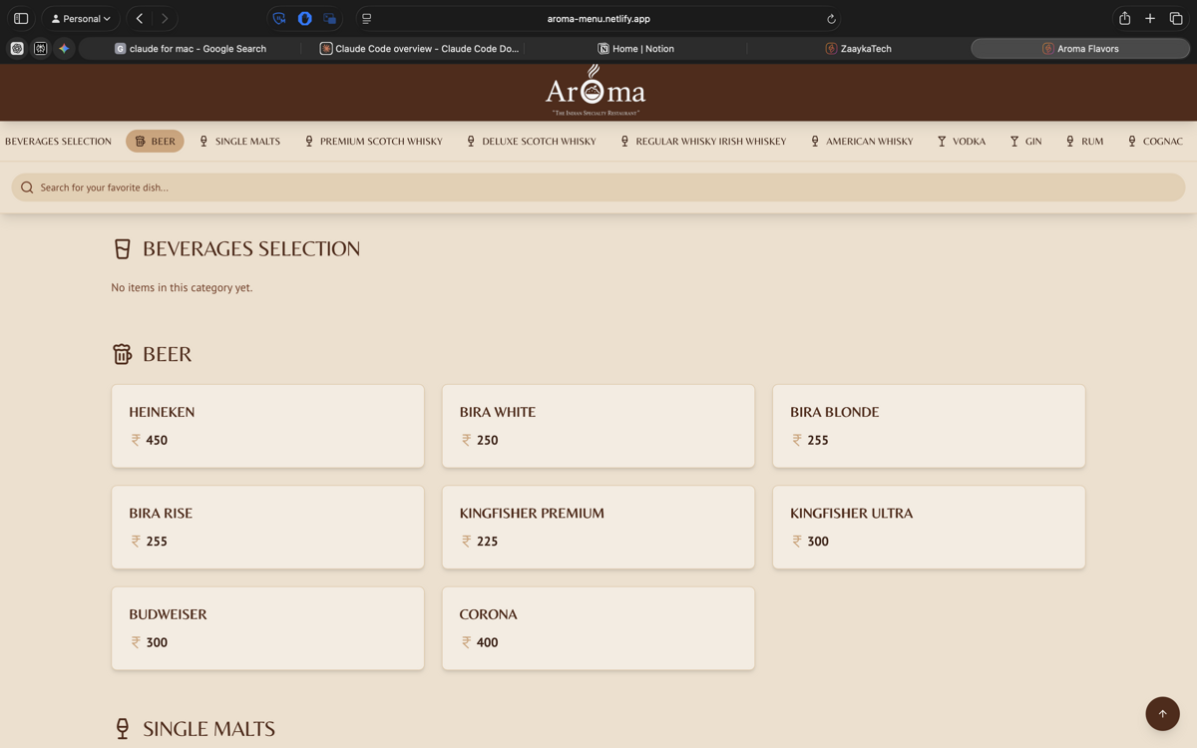Toggle the Safari sidebar icon
This screenshot has width=1197, height=748.
(x=21, y=19)
